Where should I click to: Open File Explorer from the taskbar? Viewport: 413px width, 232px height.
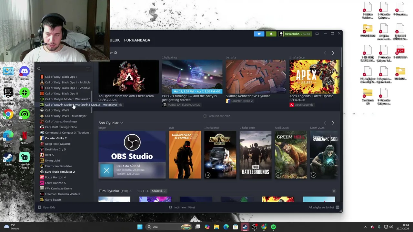217,227
